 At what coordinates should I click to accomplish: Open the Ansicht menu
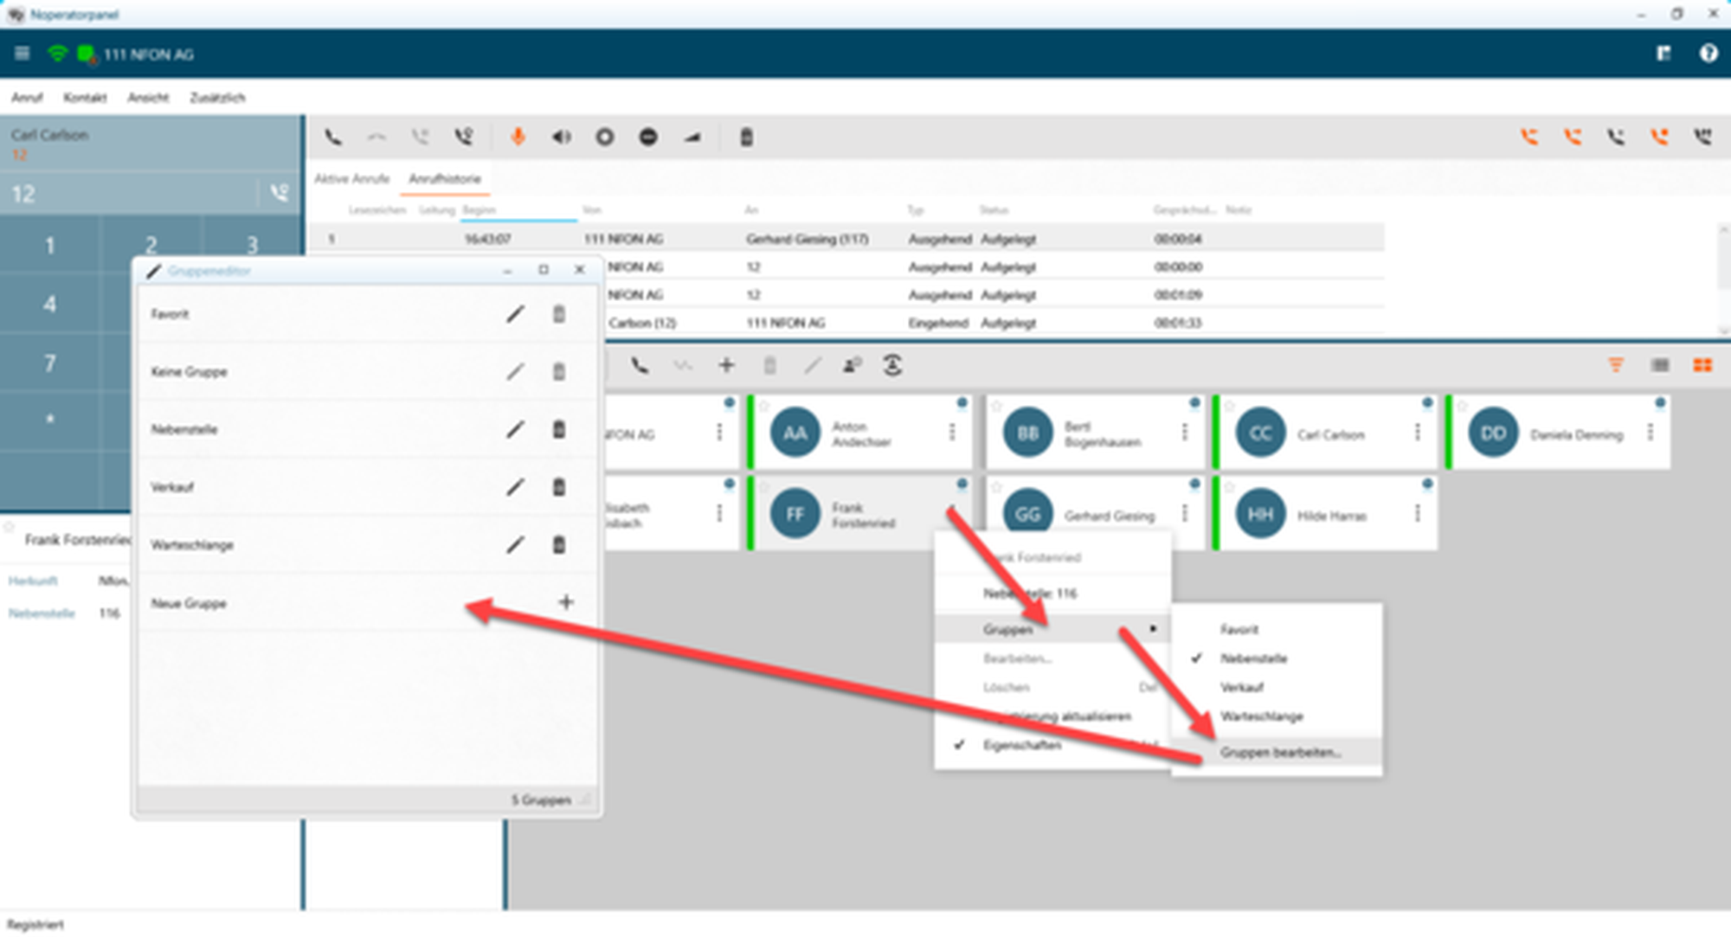tap(148, 98)
